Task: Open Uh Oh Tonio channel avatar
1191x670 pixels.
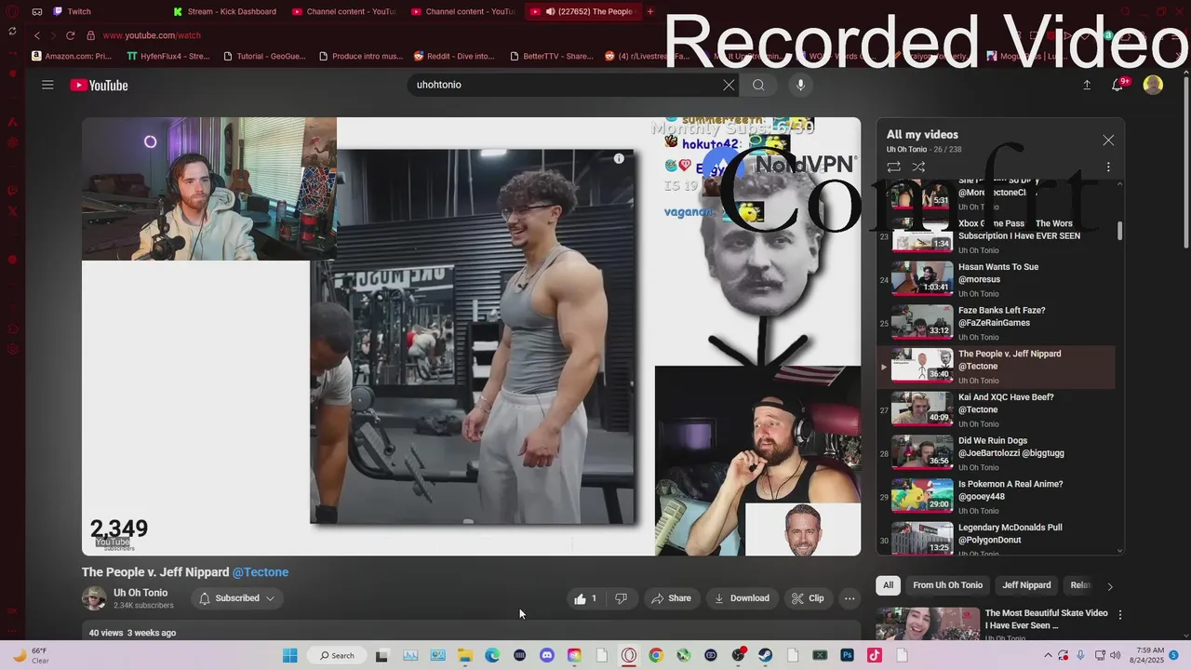Action: [94, 598]
